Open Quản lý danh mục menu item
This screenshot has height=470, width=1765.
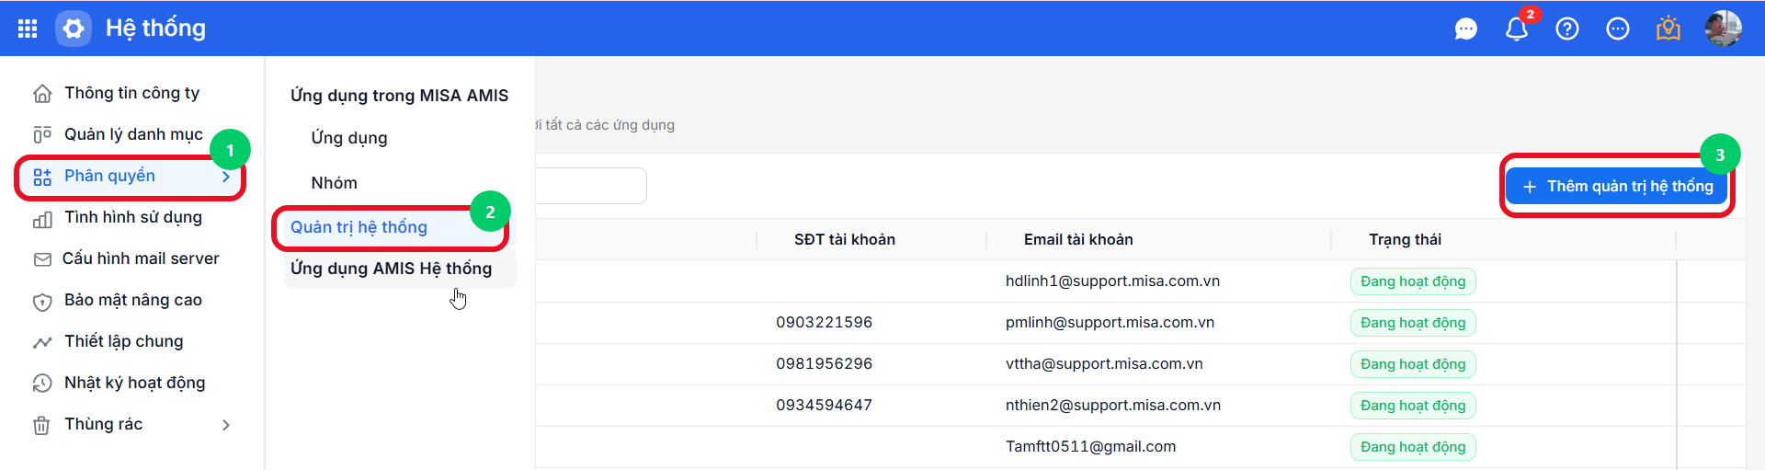pos(131,134)
